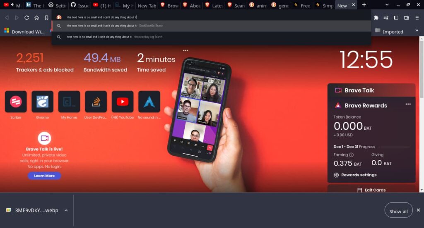Expand hidden bookmarks overflow chevron

click(417, 31)
